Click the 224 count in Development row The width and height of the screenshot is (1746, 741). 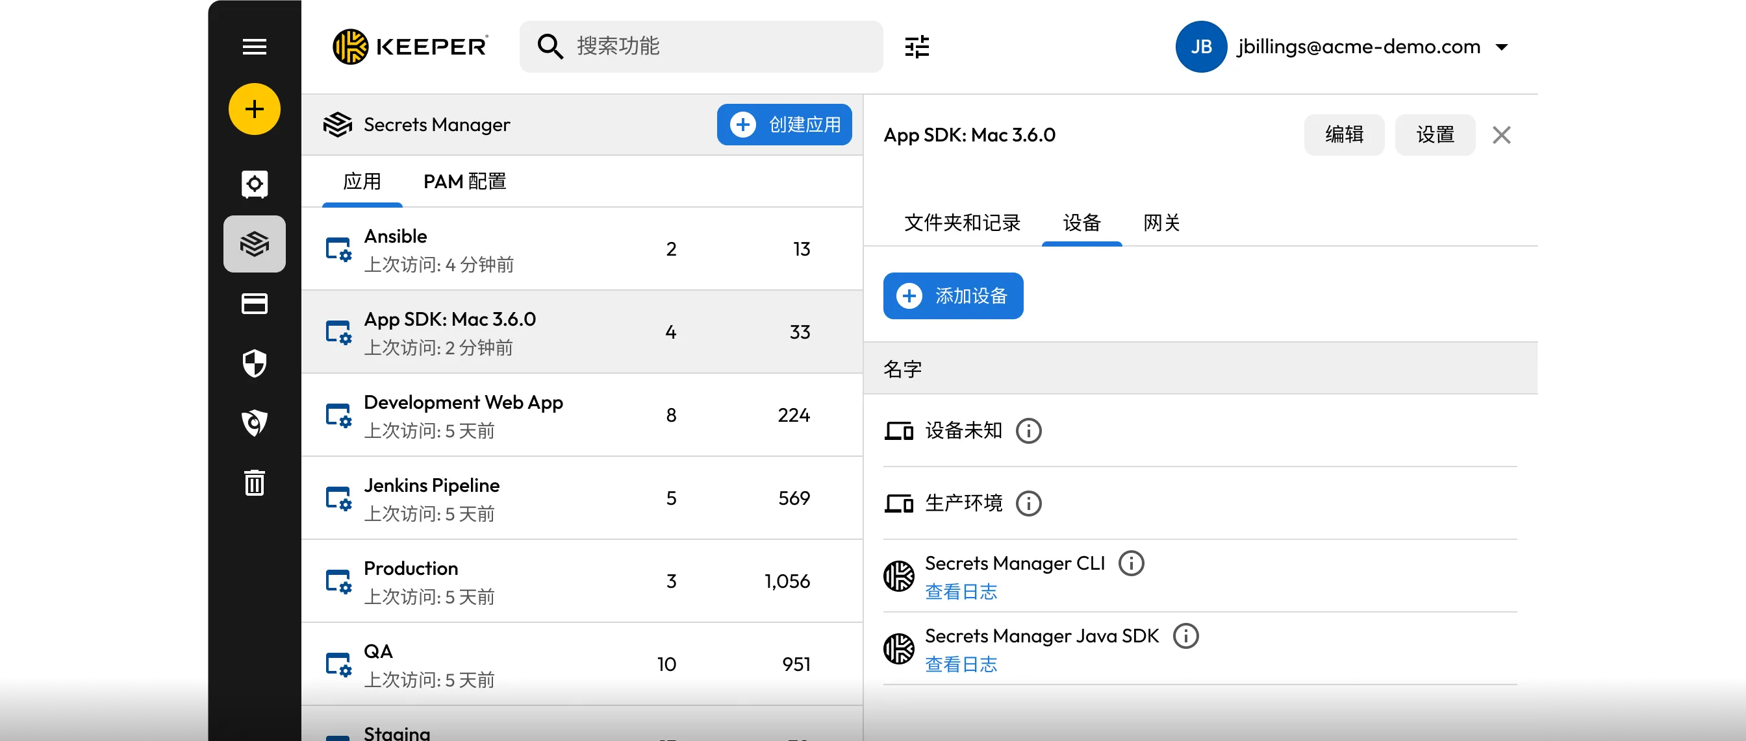pos(794,415)
